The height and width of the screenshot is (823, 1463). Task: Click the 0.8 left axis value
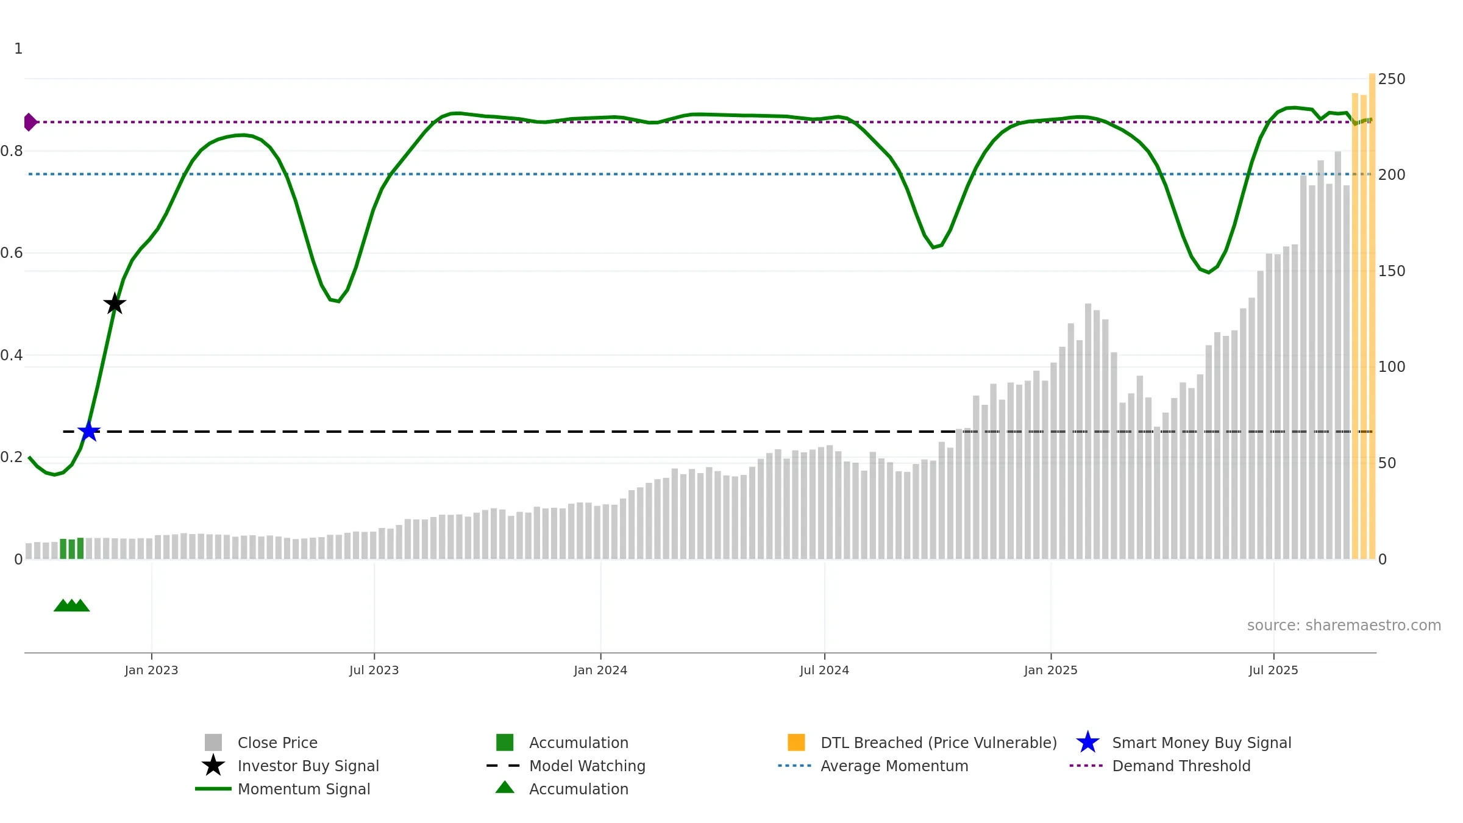(x=12, y=151)
